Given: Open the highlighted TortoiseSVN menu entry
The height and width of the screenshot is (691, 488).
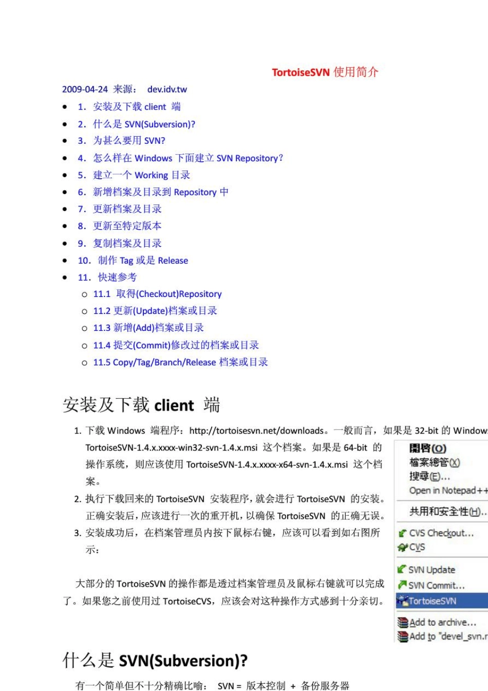Looking at the screenshot, I should point(441,601).
